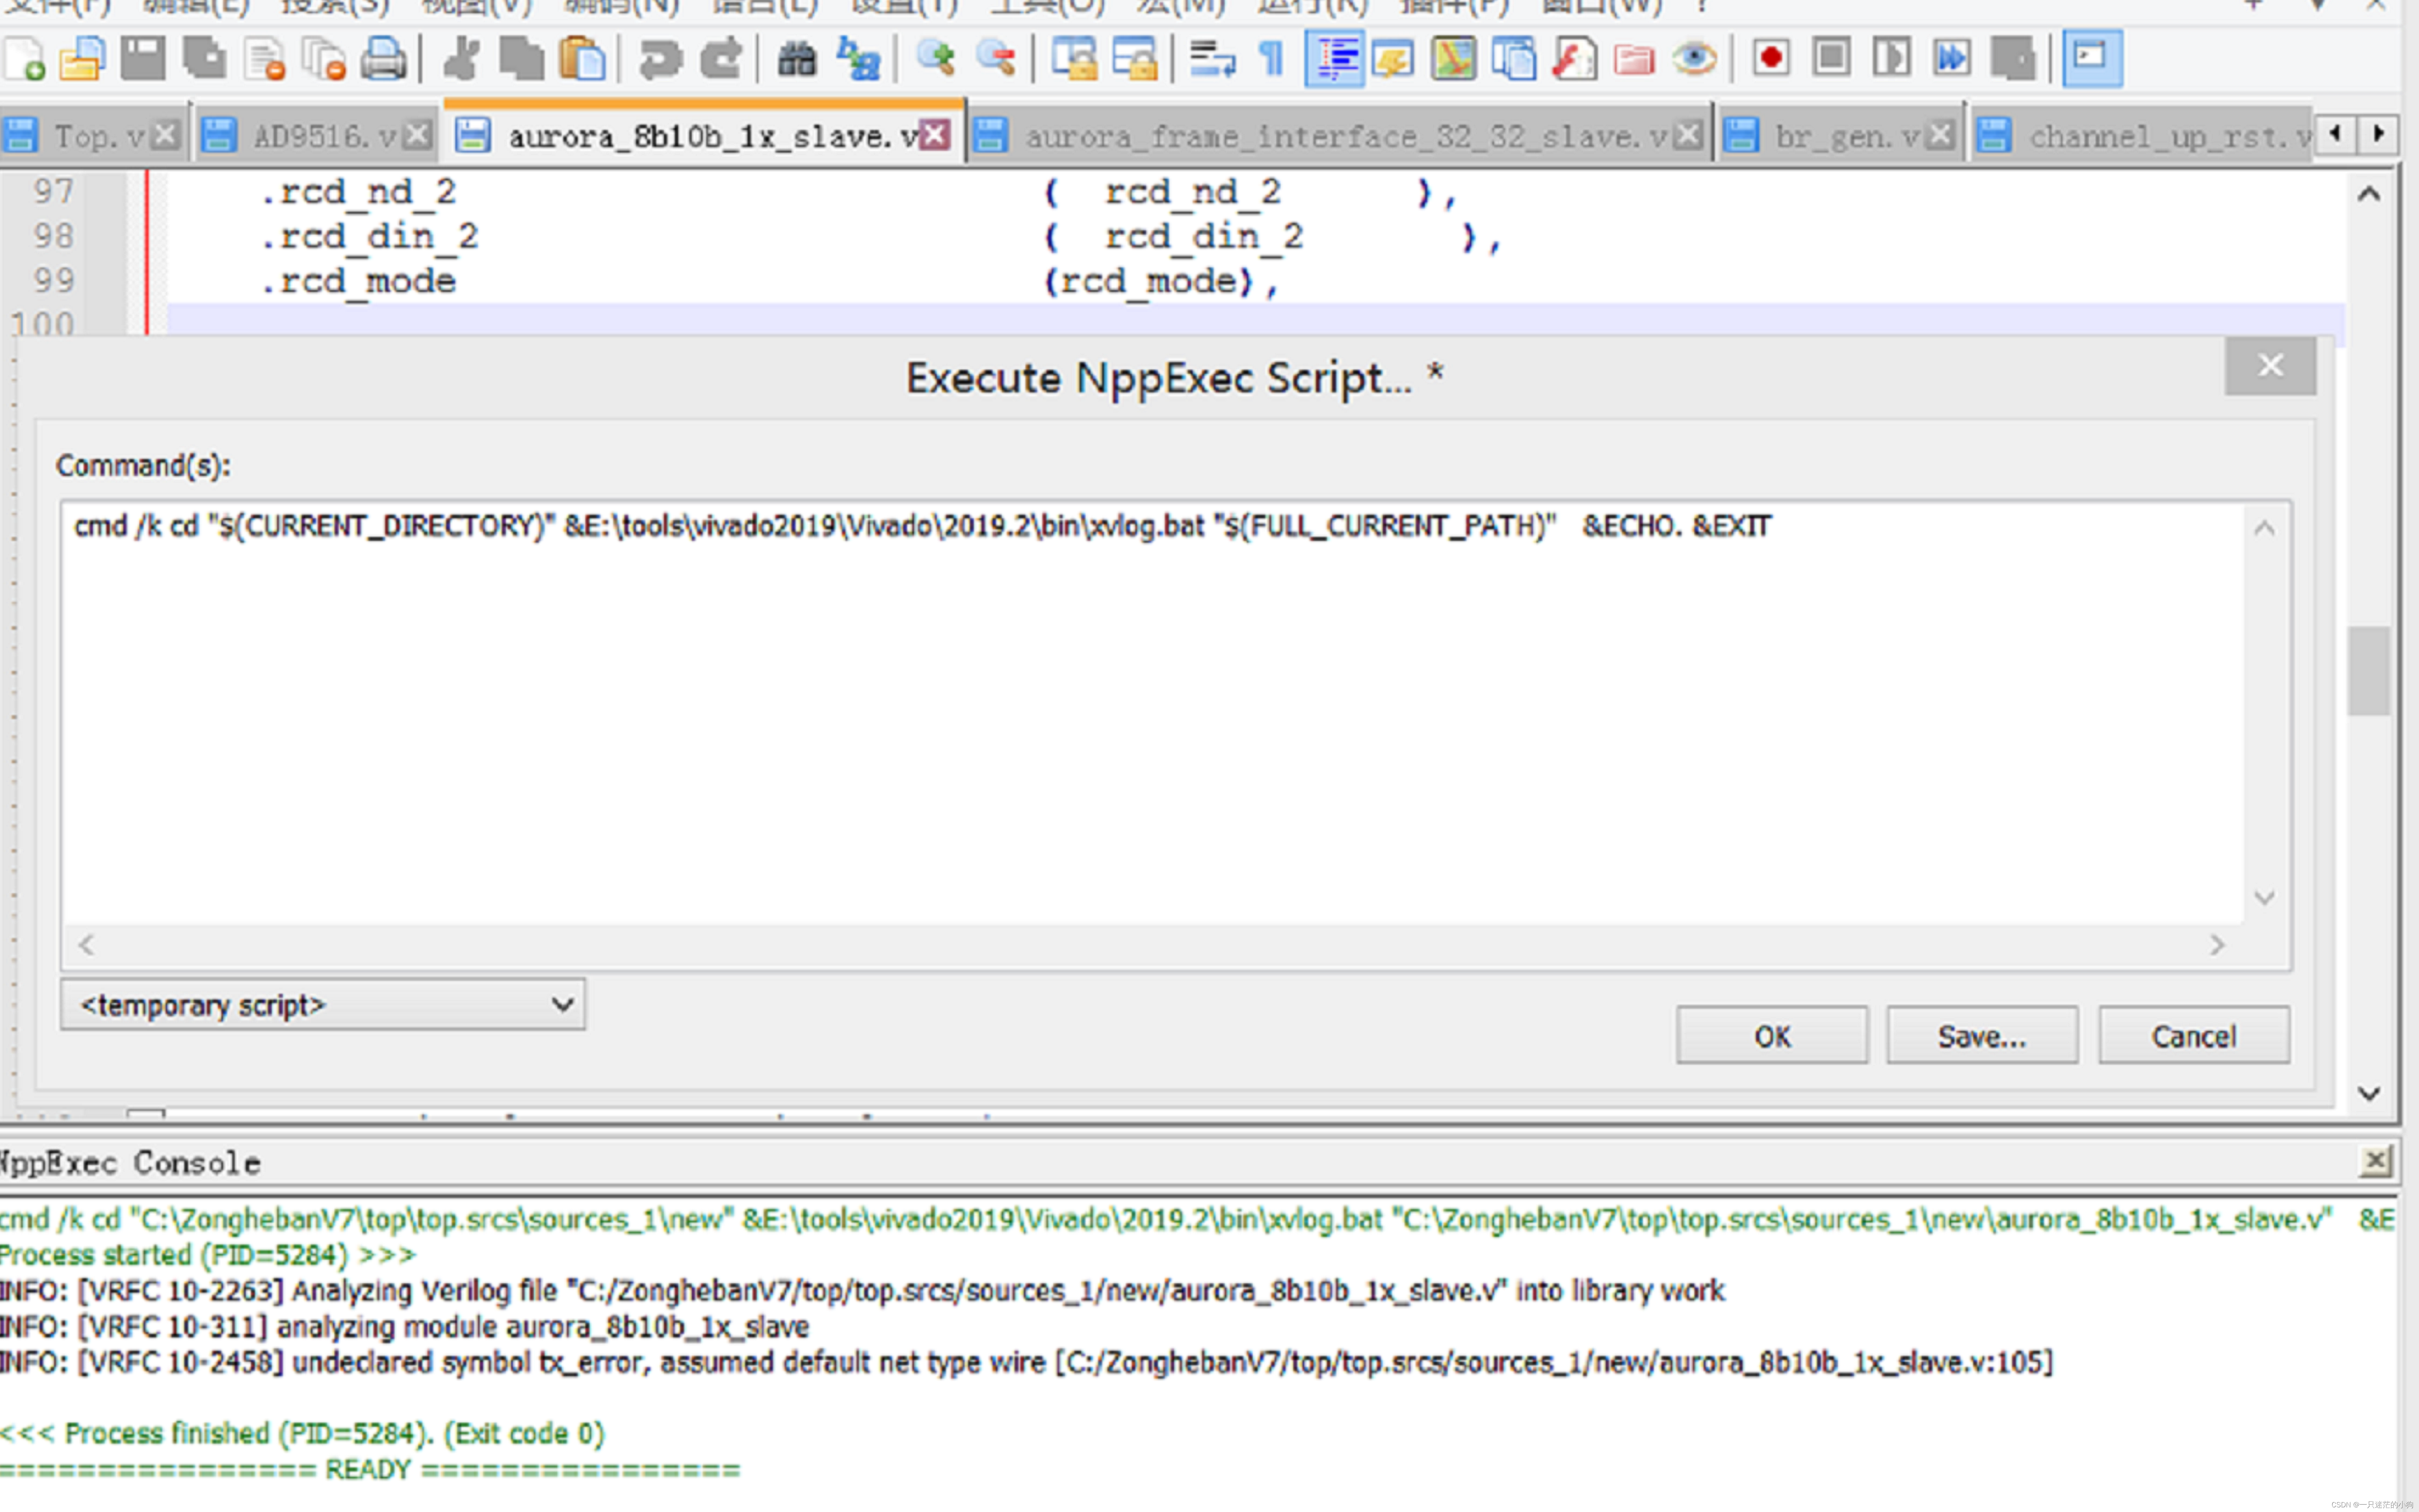Click the command box down scroll arrow
Viewport: 2419px width, 1512px height.
point(2265,897)
